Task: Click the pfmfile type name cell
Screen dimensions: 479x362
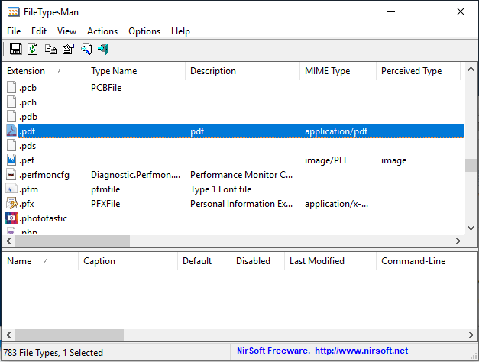Action: (105, 189)
